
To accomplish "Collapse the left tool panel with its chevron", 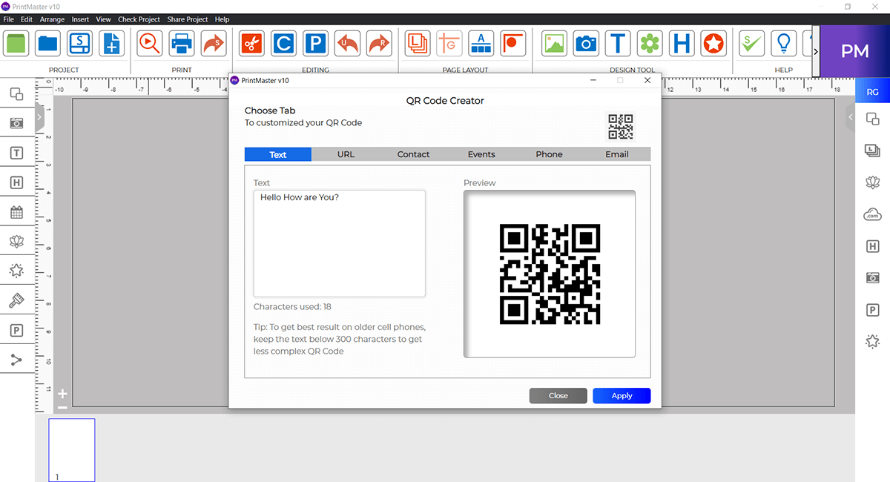I will (x=39, y=116).
